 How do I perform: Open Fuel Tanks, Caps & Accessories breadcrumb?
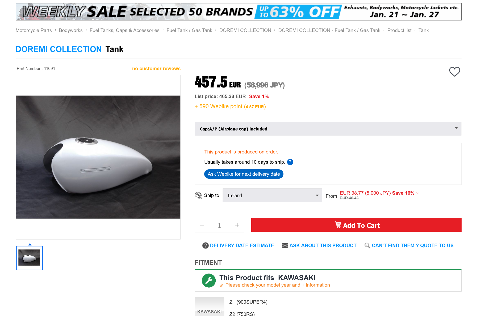pos(124,30)
